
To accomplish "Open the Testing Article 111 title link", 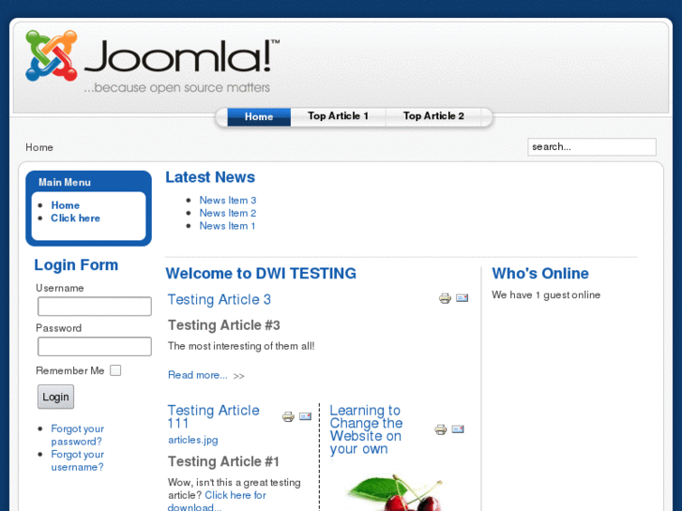I will tap(214, 416).
